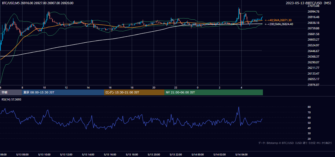
Task: Select the 200 SMA label reading 26824.40
Action: (x=279, y=24)
